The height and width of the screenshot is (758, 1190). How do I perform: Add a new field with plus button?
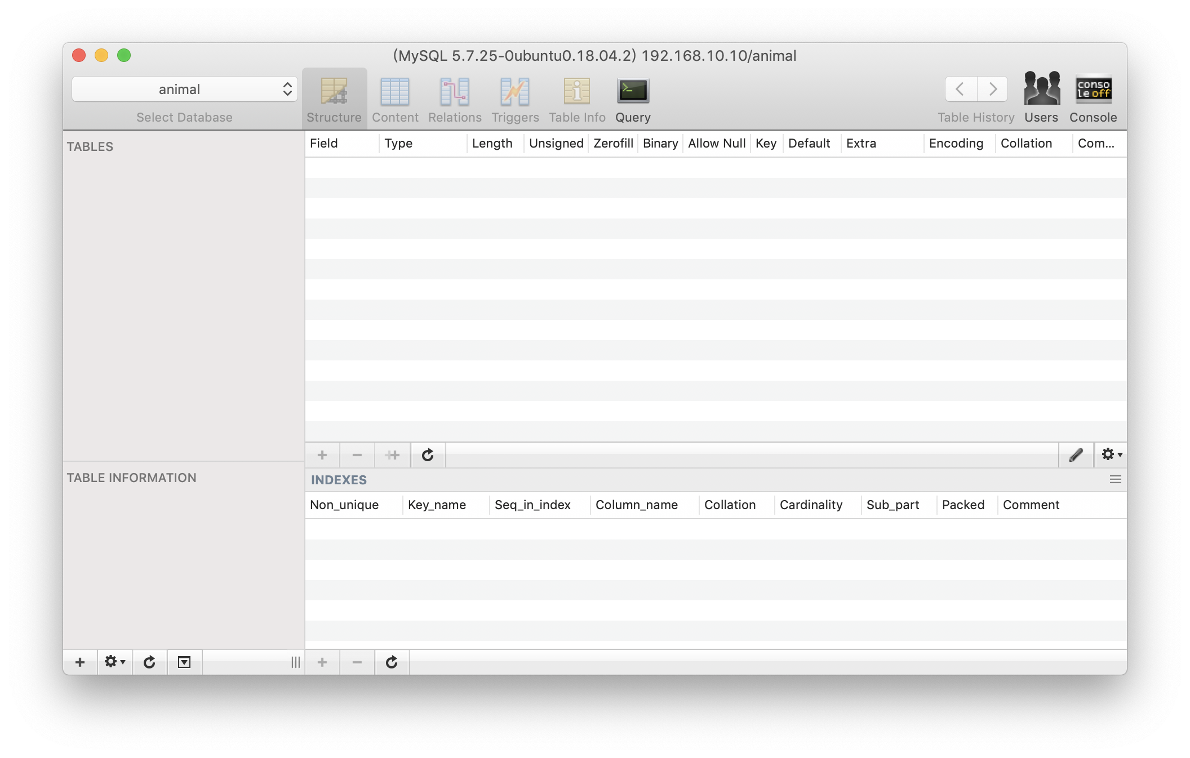(x=322, y=455)
